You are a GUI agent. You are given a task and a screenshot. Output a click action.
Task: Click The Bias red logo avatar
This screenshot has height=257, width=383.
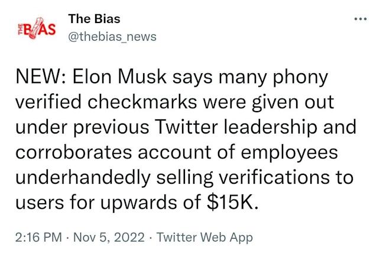(37, 28)
